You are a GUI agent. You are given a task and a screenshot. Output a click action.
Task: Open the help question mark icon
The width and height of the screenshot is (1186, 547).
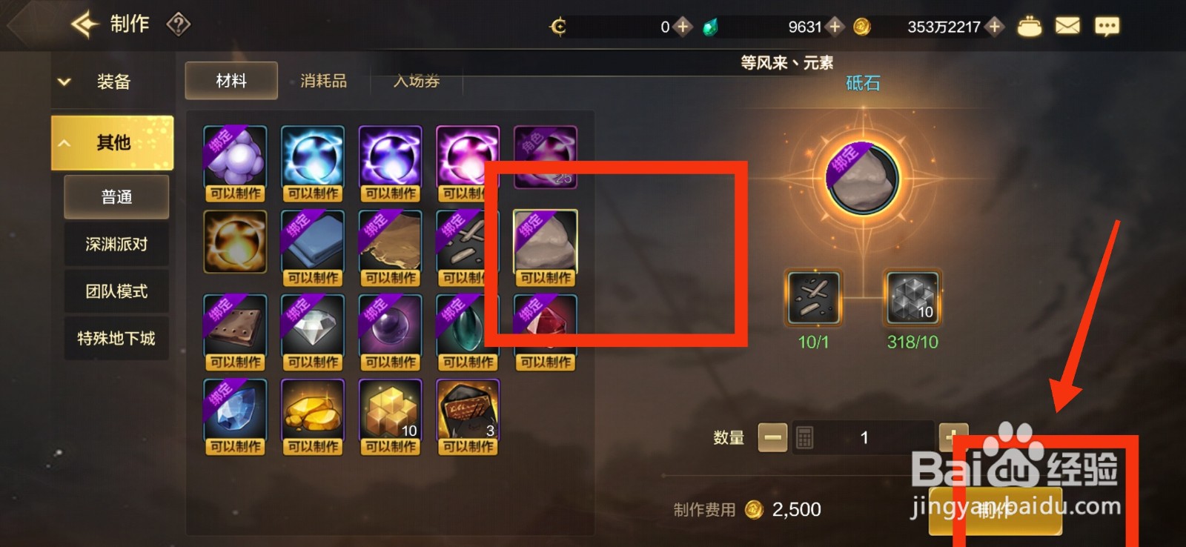pyautogui.click(x=179, y=24)
